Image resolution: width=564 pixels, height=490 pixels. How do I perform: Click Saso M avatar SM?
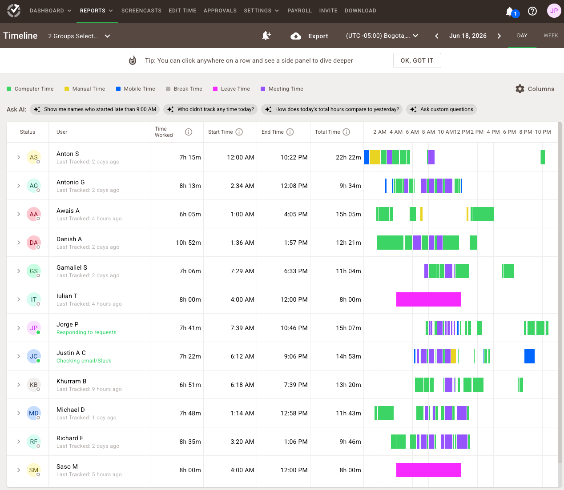pyautogui.click(x=34, y=470)
